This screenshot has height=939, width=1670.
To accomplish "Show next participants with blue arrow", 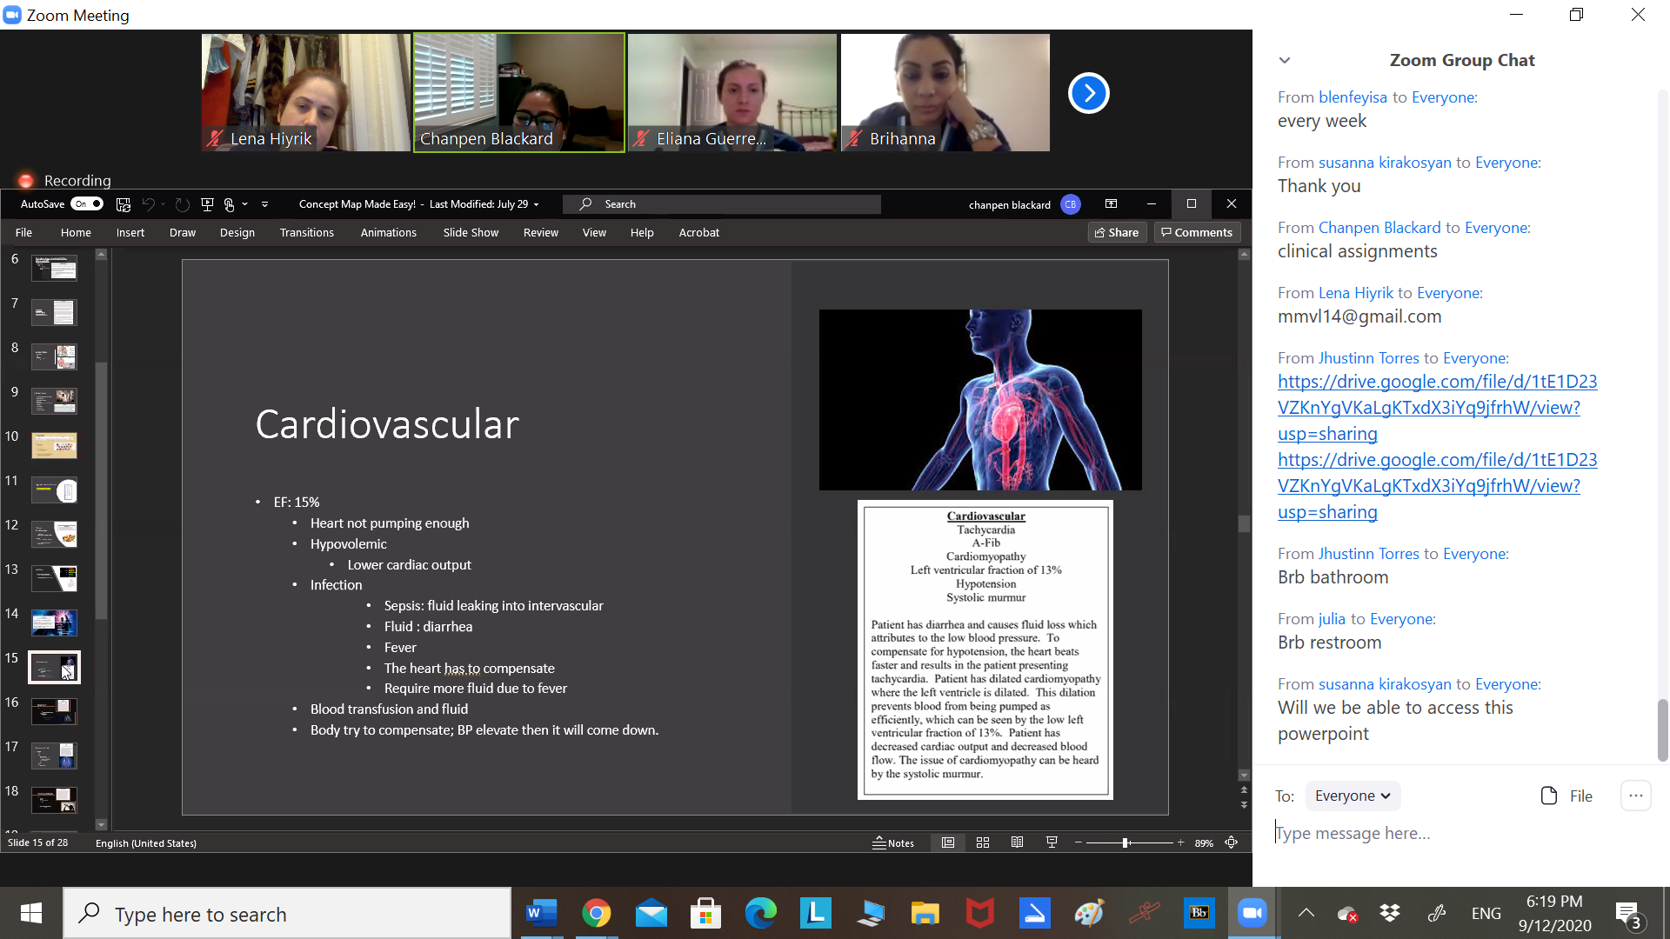I will click(x=1088, y=93).
